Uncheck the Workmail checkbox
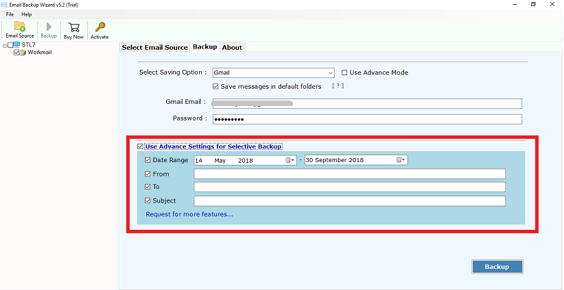Screen dimensions: 564x290 click(x=16, y=53)
